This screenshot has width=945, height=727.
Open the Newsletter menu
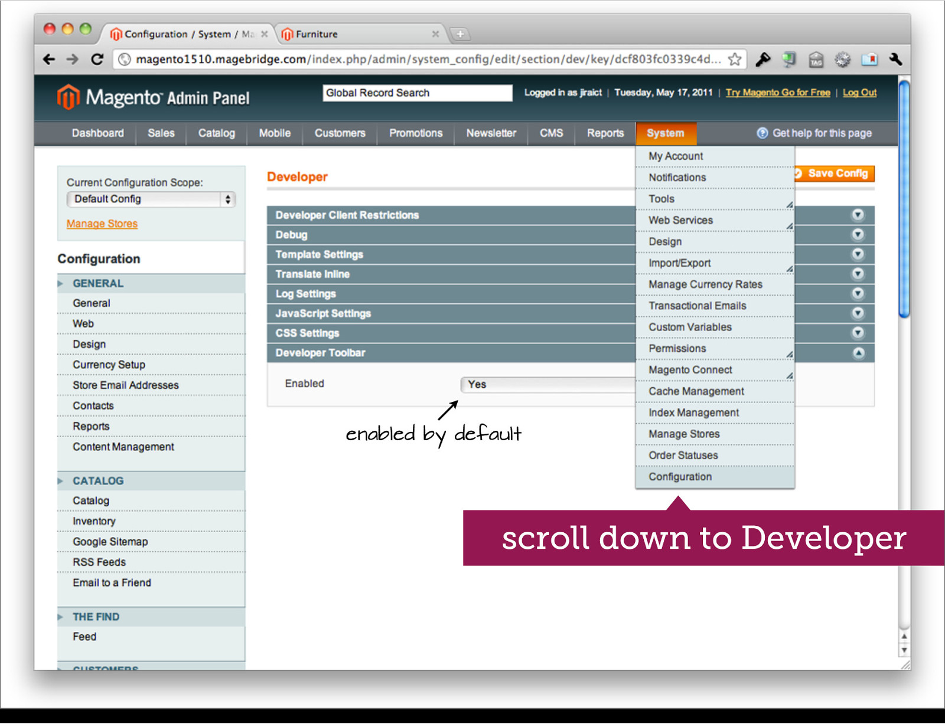491,133
